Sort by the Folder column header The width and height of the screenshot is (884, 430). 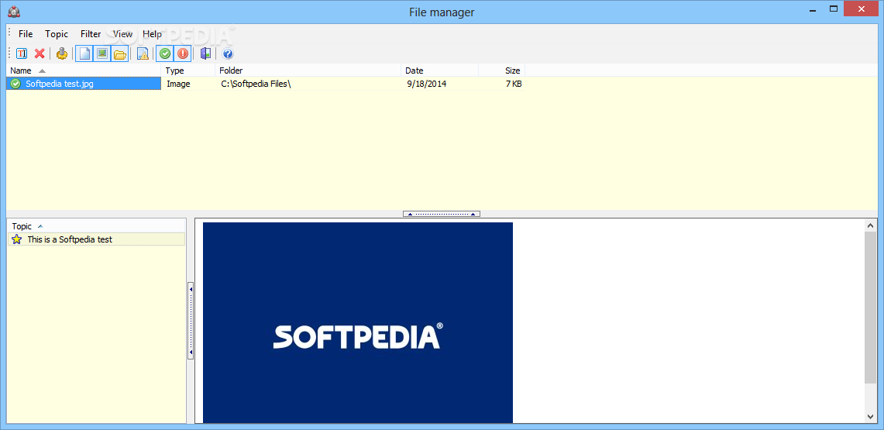308,71
